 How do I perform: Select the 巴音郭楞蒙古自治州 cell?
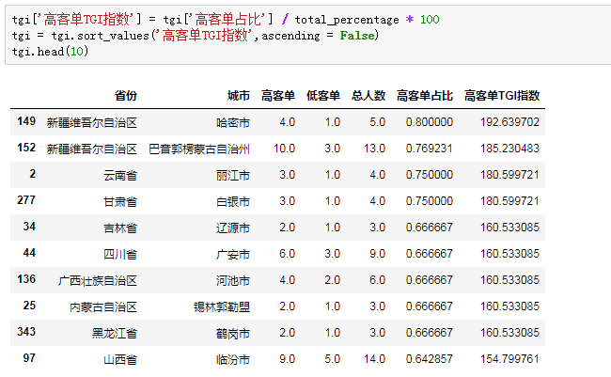coord(199,149)
